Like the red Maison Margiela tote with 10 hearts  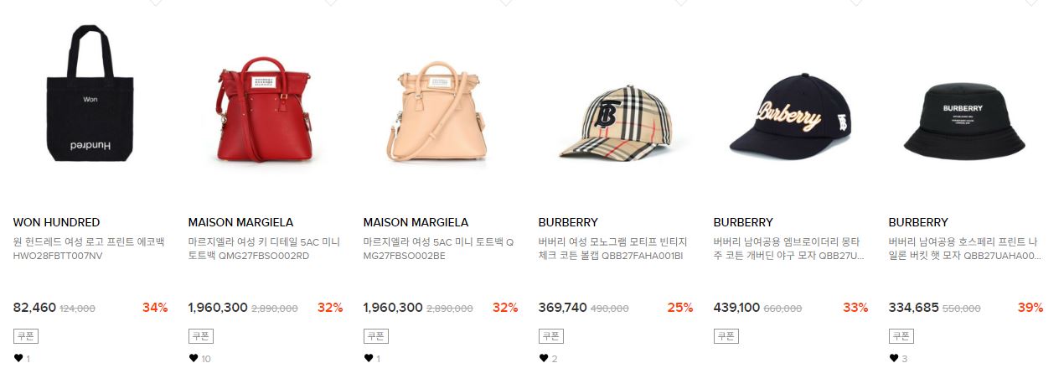194,359
